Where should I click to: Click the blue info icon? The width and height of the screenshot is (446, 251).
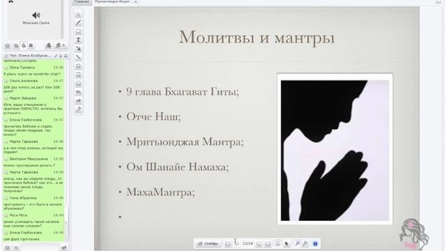[315, 243]
